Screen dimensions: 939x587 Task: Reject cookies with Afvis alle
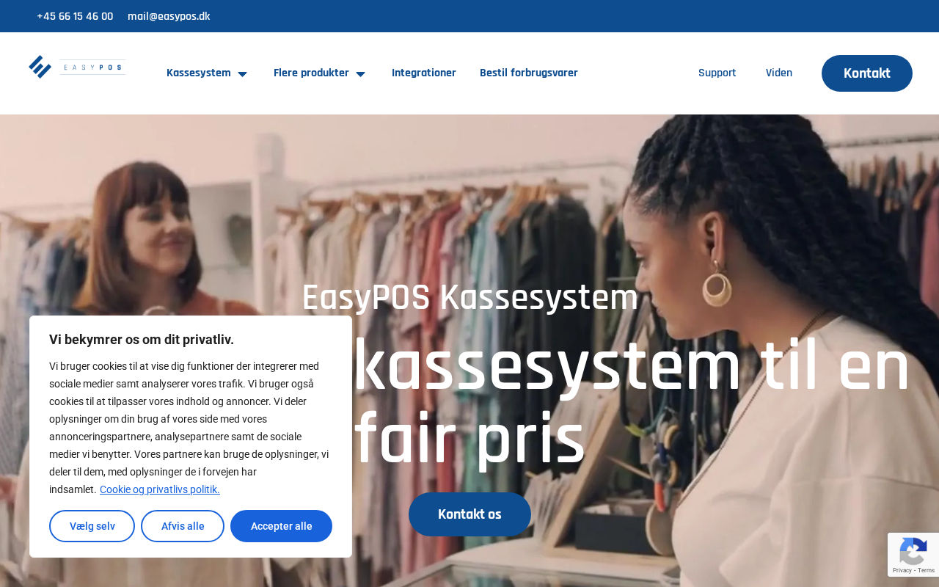183,526
